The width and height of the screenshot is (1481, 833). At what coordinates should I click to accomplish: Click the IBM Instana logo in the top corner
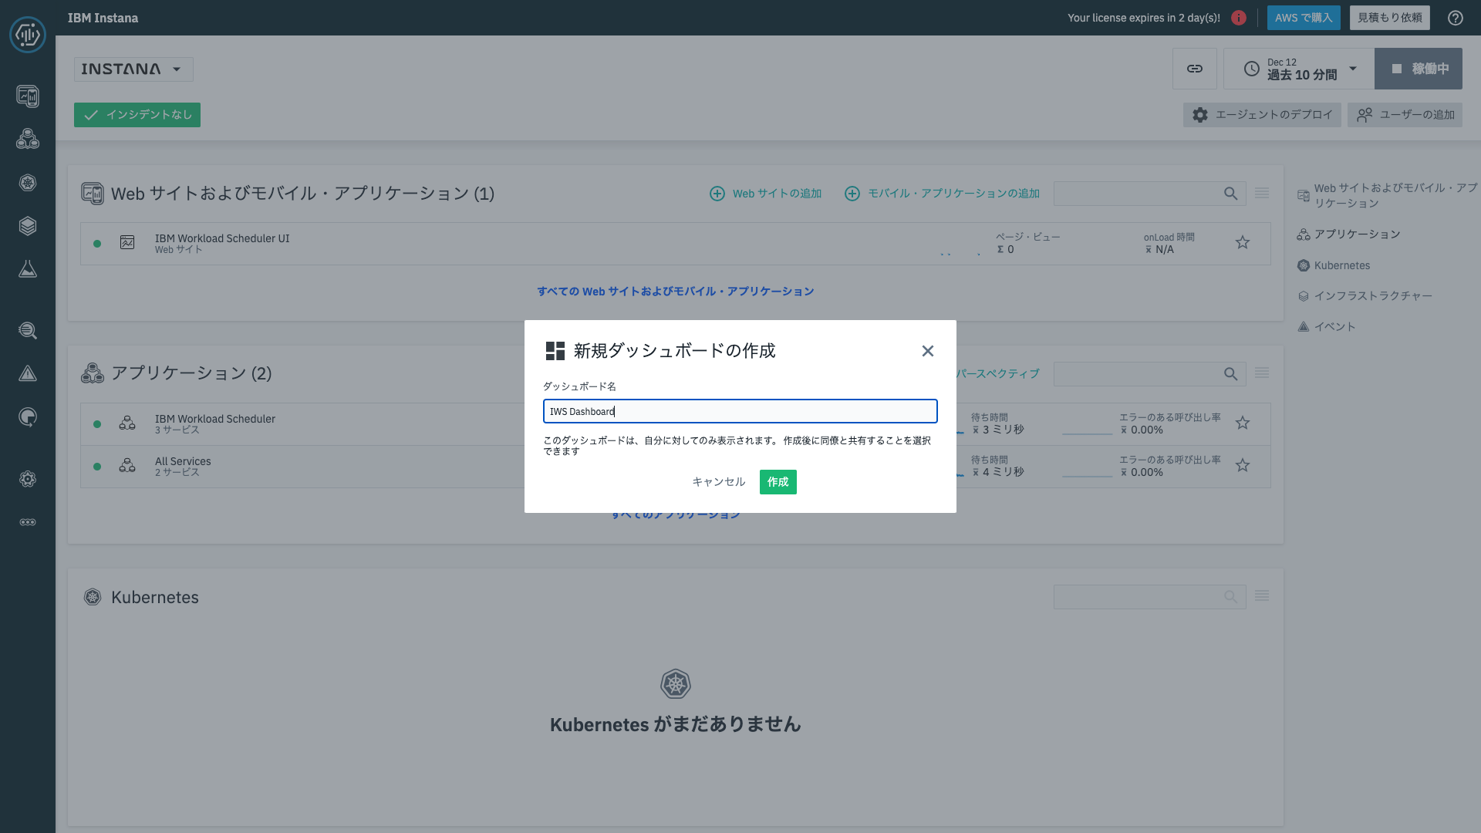click(28, 35)
